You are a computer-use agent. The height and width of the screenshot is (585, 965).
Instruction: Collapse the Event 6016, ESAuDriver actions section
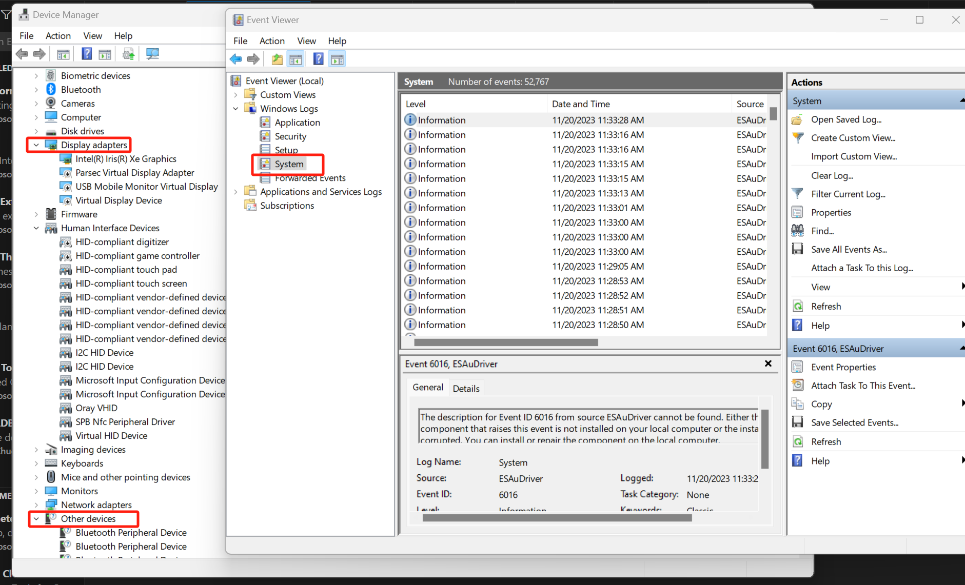(x=962, y=348)
